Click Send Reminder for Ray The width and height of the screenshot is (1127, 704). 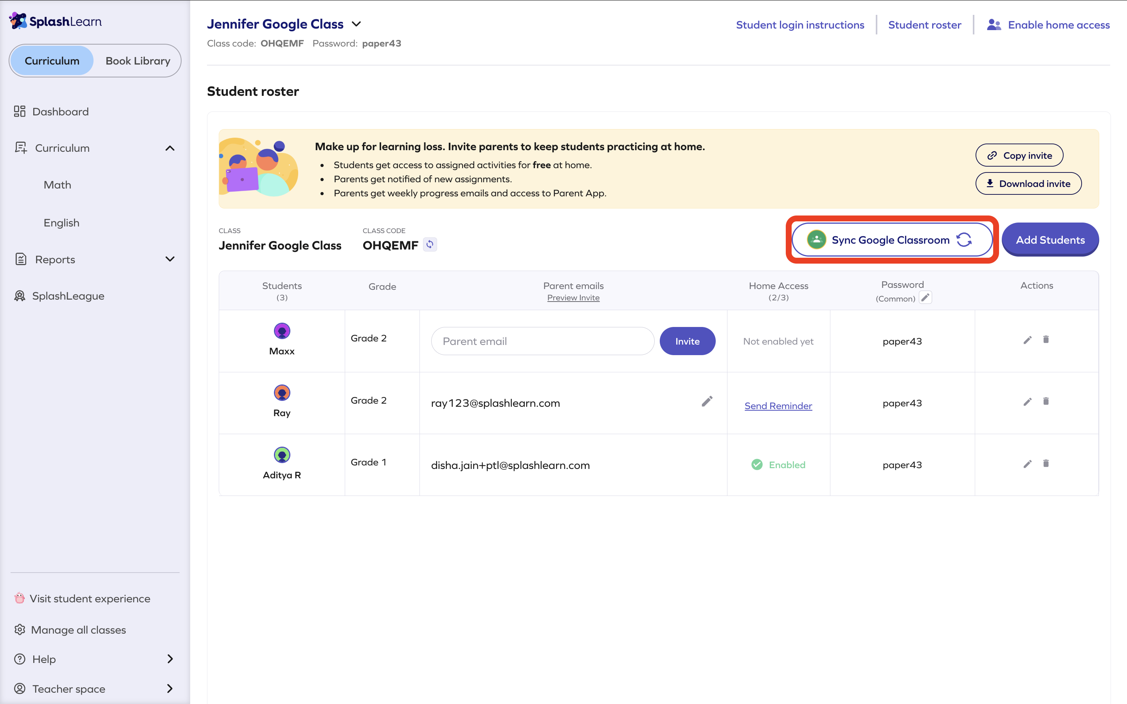[778, 406]
